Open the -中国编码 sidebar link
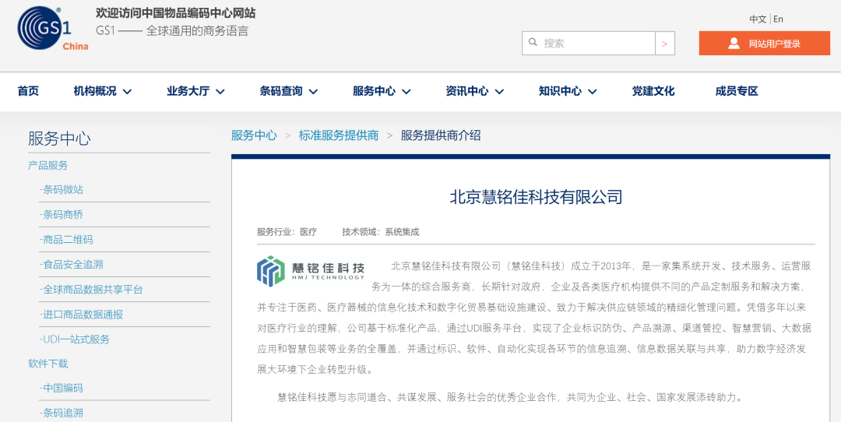The image size is (841, 422). (x=62, y=389)
